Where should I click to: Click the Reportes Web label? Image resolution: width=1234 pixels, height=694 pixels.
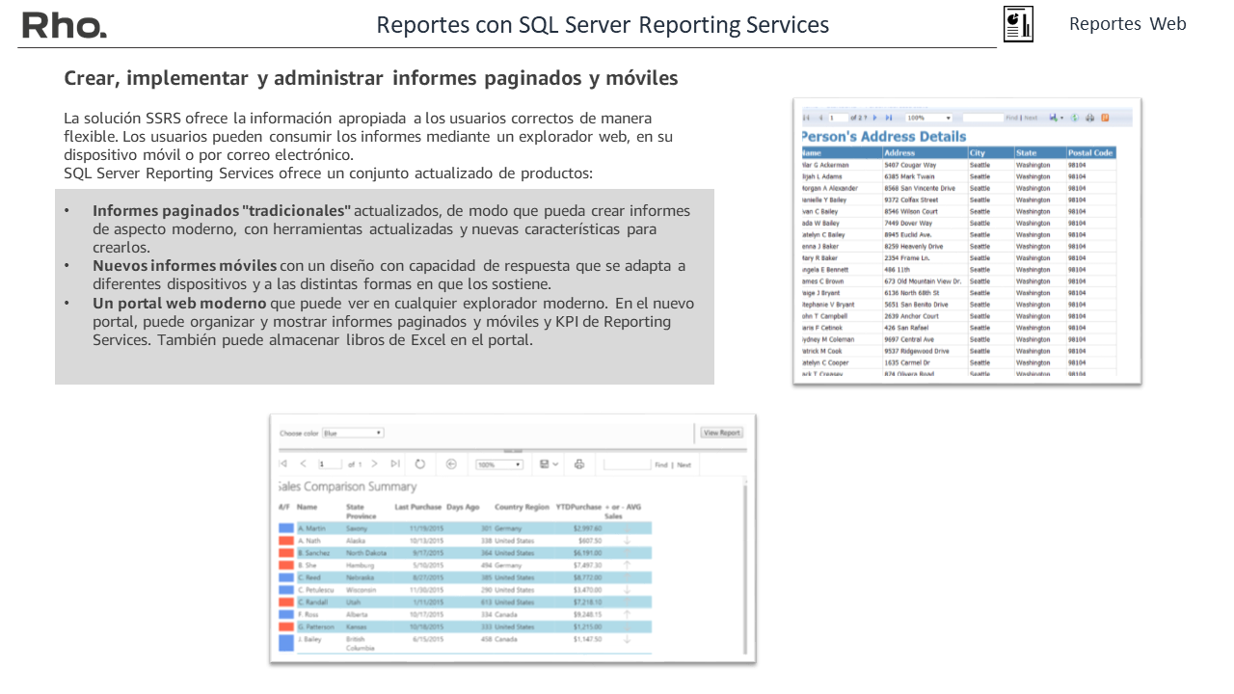point(1128,24)
